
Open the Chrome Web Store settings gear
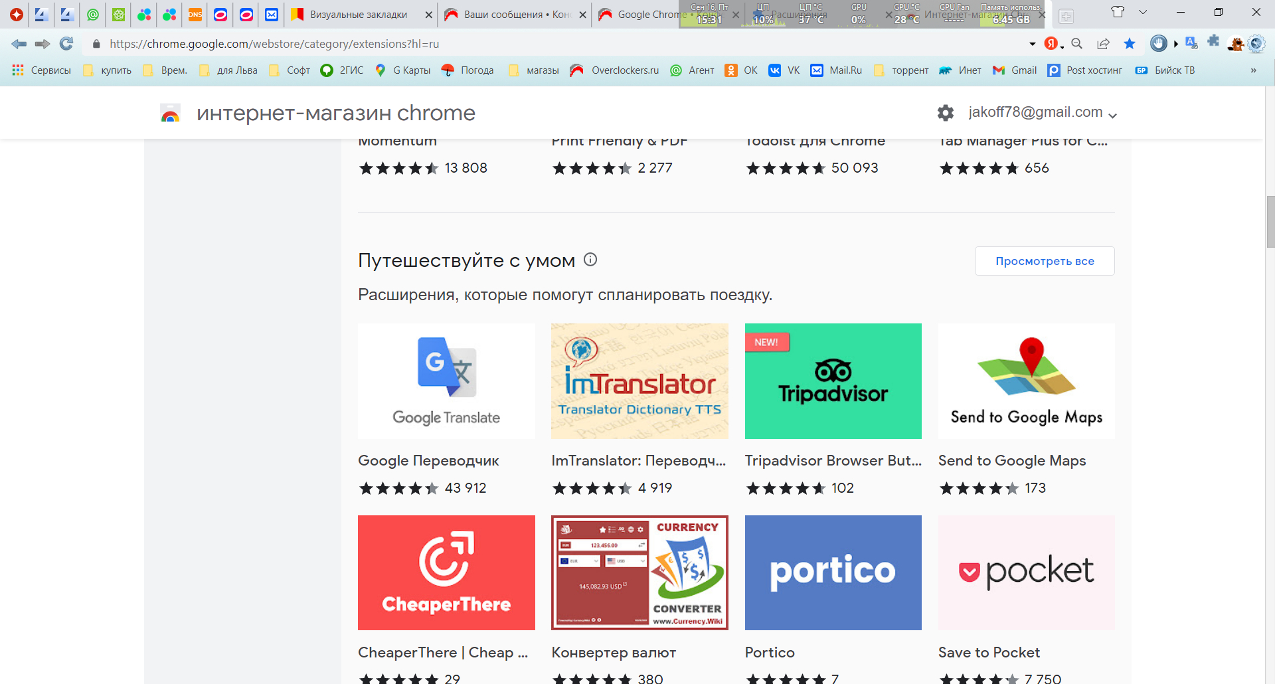[x=946, y=113]
